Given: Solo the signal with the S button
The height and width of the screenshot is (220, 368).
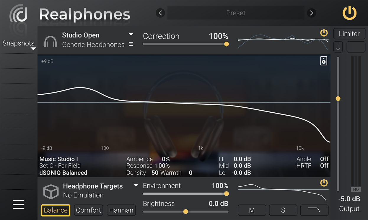Looking at the screenshot, I should (x=283, y=210).
